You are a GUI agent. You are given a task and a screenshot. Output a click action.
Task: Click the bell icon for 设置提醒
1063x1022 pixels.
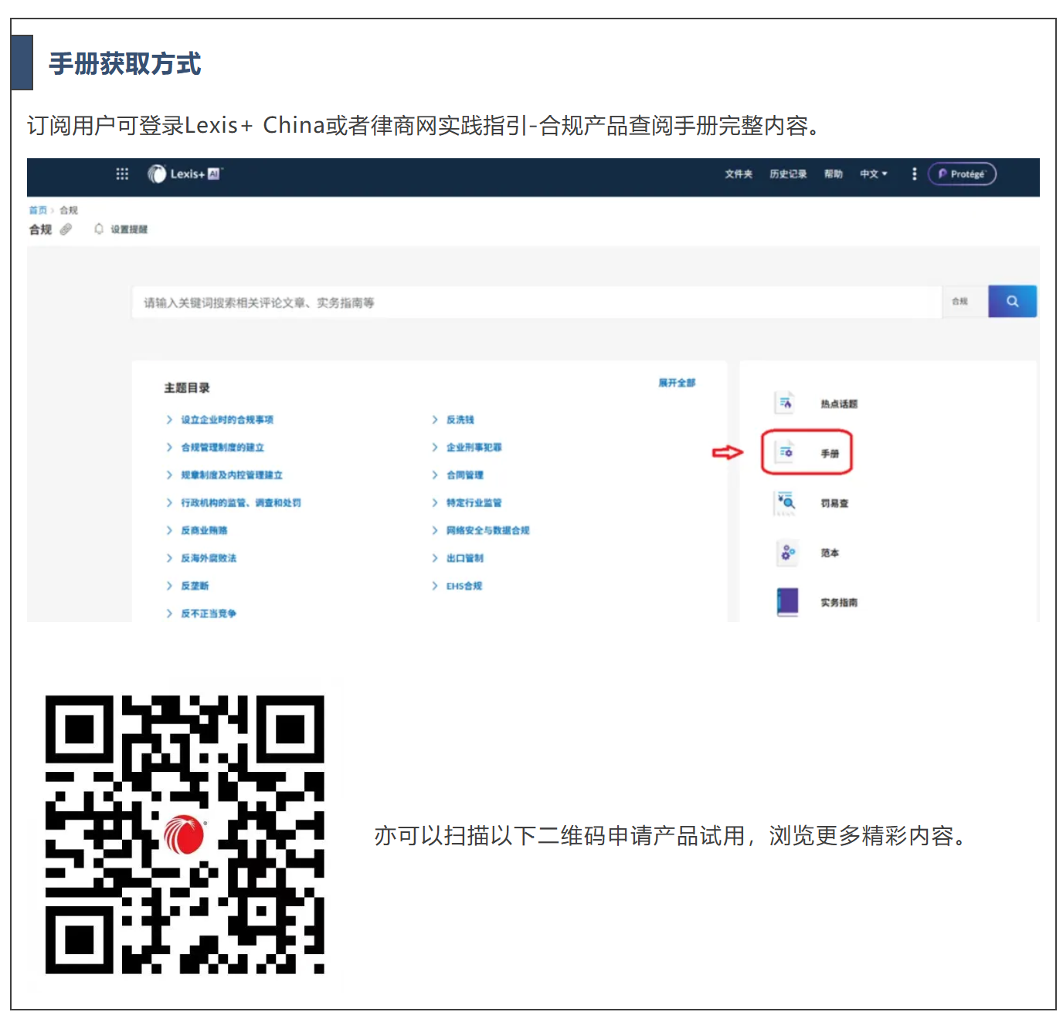click(99, 229)
